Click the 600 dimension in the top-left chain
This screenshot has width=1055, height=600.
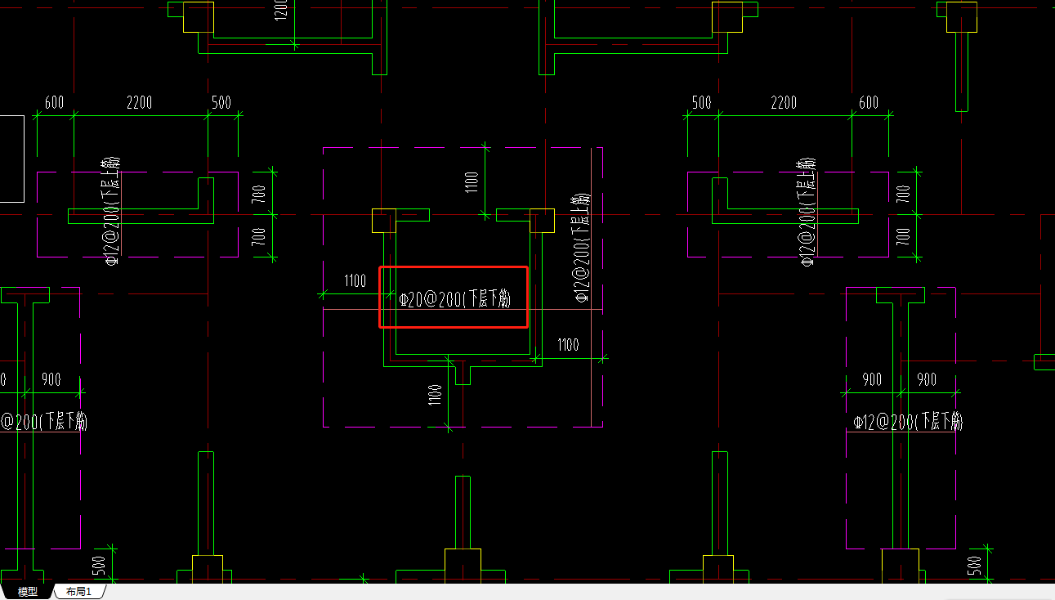pyautogui.click(x=54, y=103)
